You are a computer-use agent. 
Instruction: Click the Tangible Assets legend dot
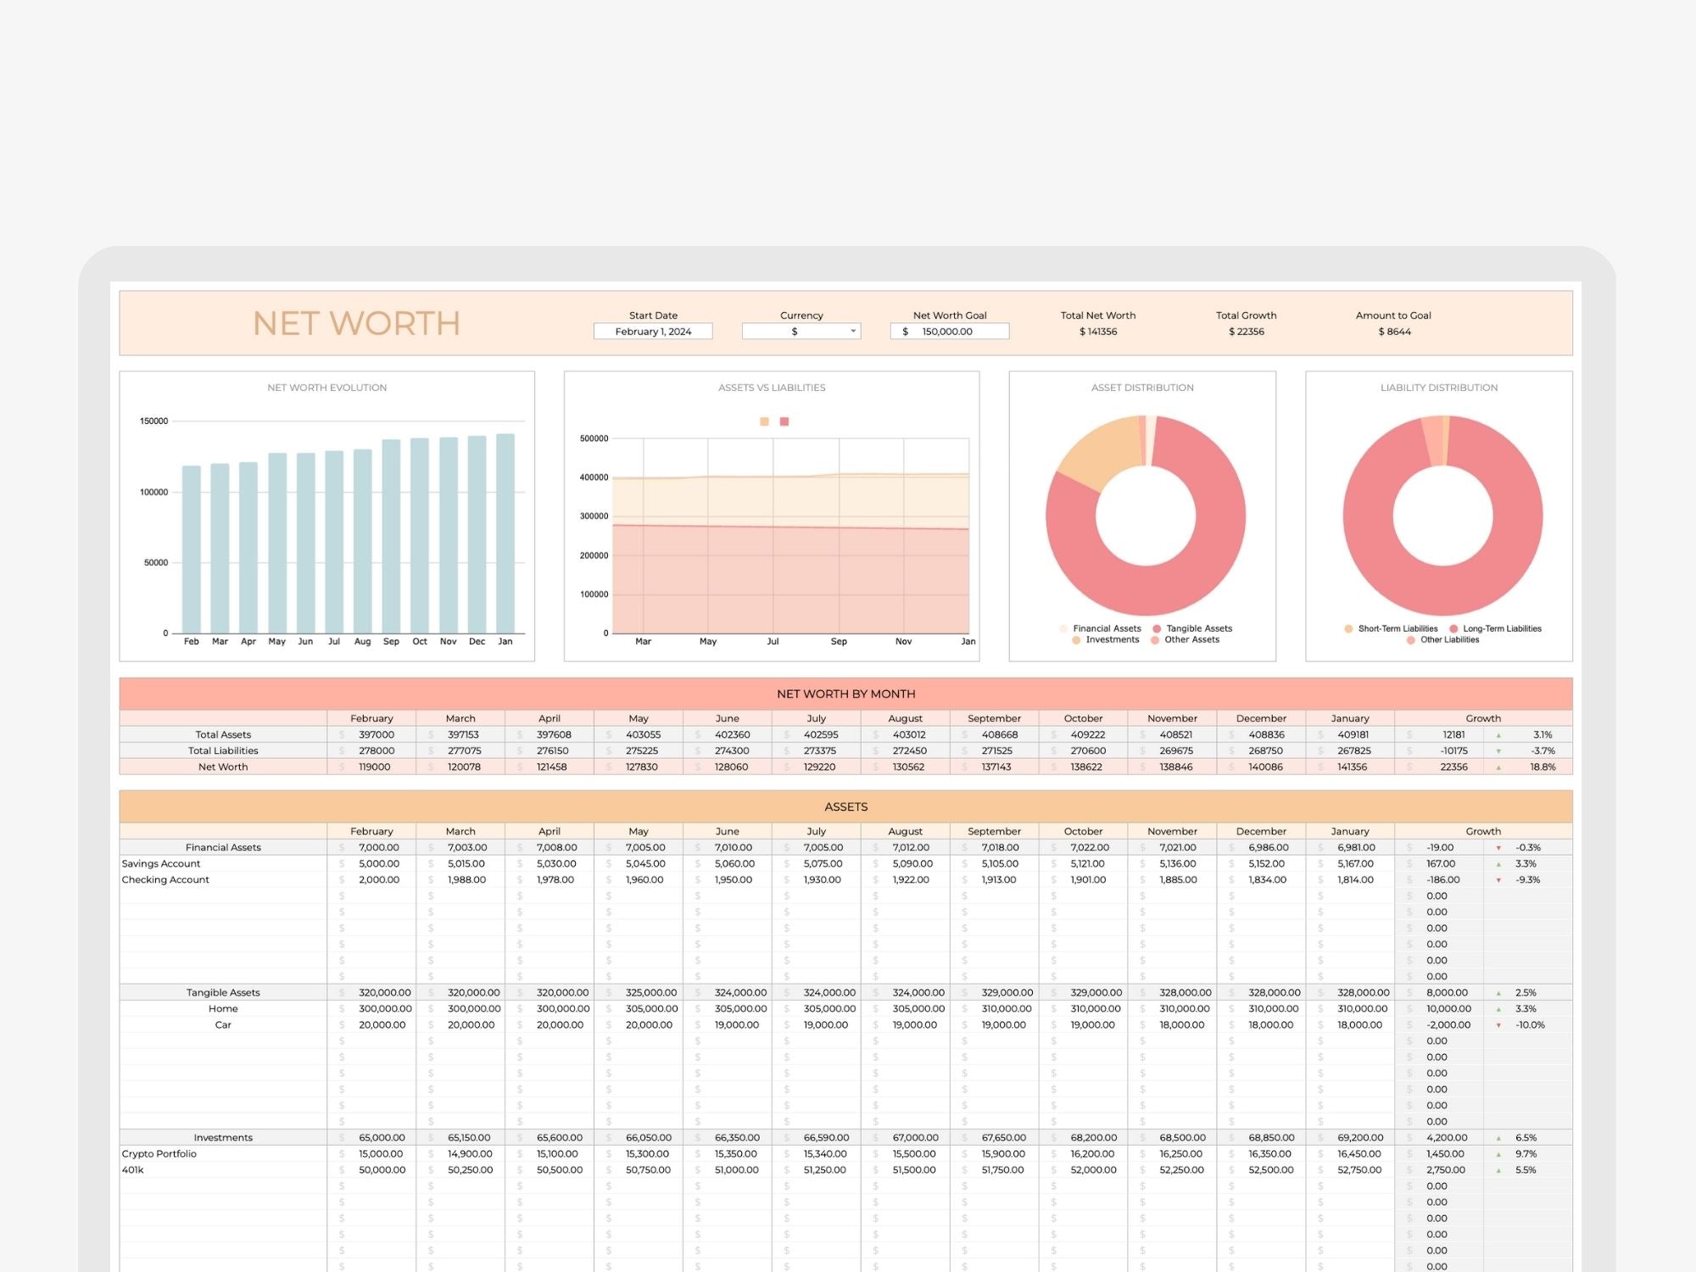click(x=1157, y=628)
